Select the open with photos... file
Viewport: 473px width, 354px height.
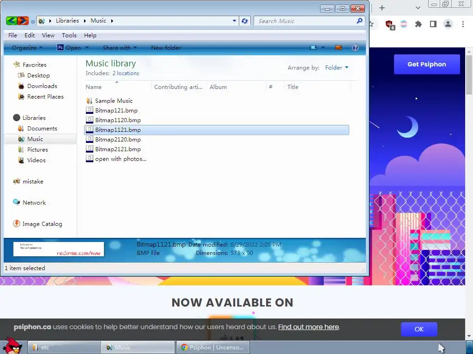[x=121, y=159]
